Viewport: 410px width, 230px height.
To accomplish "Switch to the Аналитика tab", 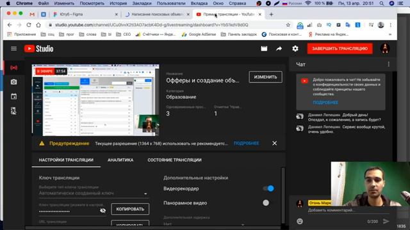I will (120, 160).
